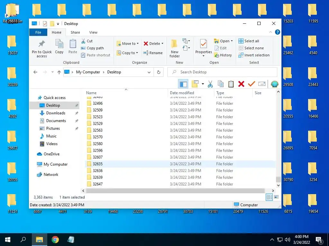Click the red X delete icon

point(241,84)
